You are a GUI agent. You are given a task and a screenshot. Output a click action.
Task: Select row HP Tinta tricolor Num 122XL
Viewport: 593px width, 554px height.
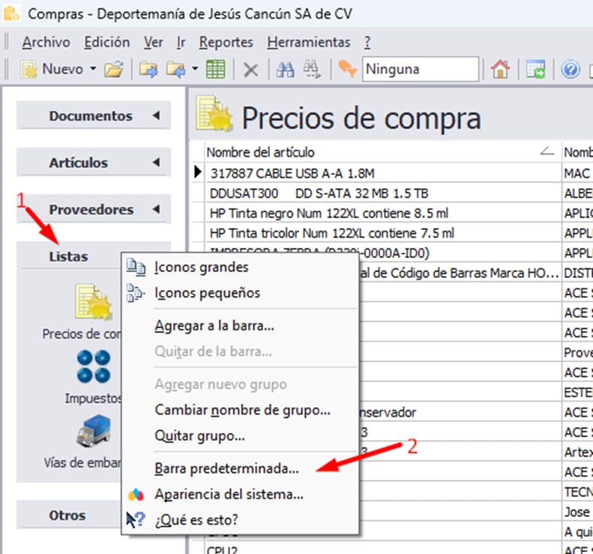pos(382,233)
